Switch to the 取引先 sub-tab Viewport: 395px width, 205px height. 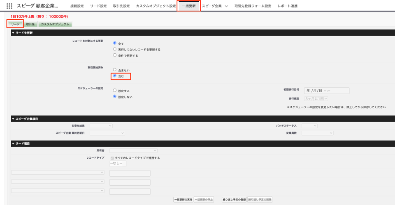30,24
